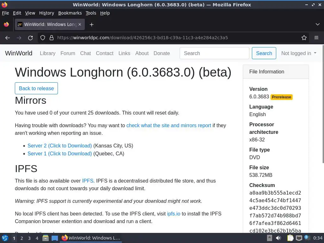Expand the Not logged in dropdown
324x243 pixels.
pos(299,53)
